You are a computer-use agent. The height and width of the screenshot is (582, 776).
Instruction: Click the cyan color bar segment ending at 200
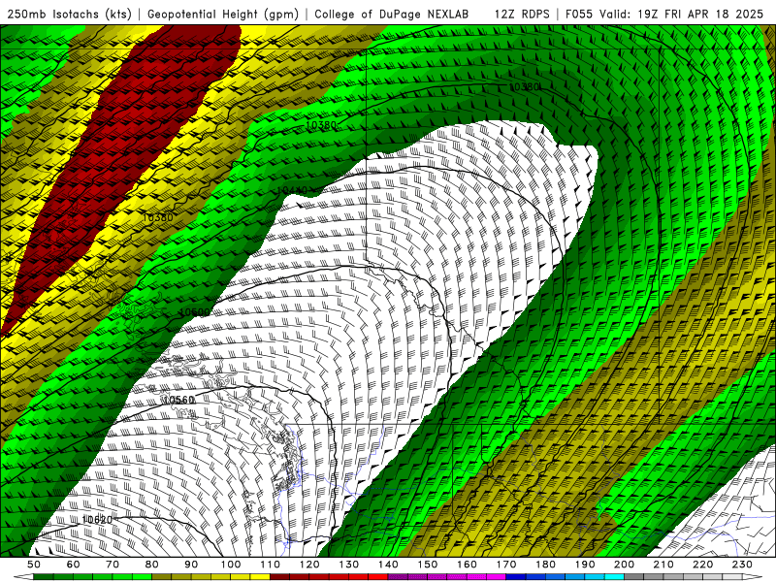615,577
